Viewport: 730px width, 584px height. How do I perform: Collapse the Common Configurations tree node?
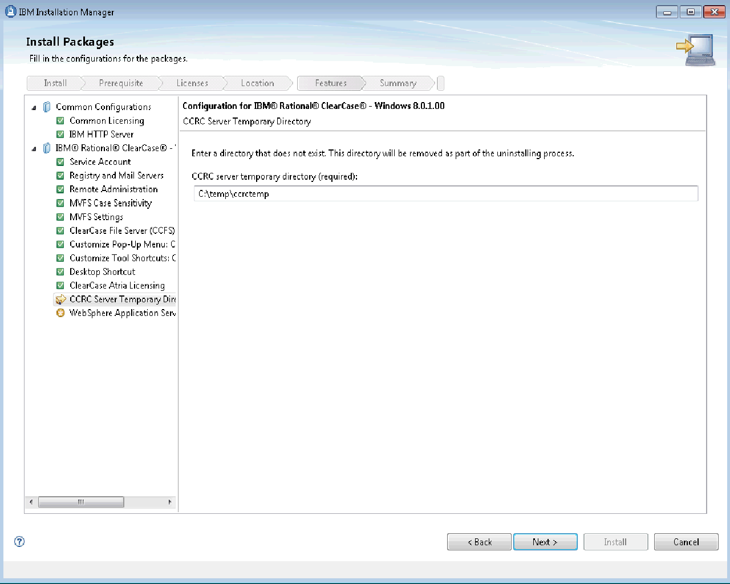34,107
